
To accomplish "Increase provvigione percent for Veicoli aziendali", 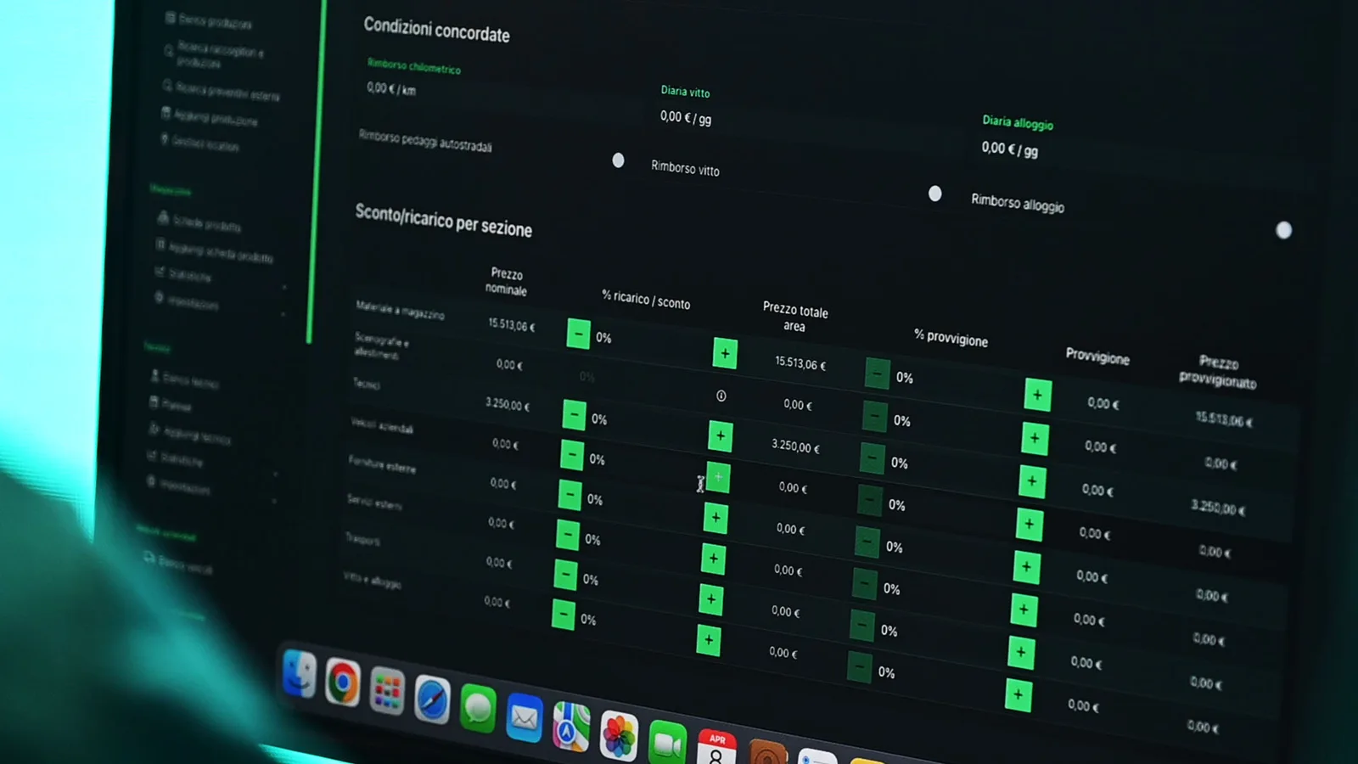I will 1030,525.
